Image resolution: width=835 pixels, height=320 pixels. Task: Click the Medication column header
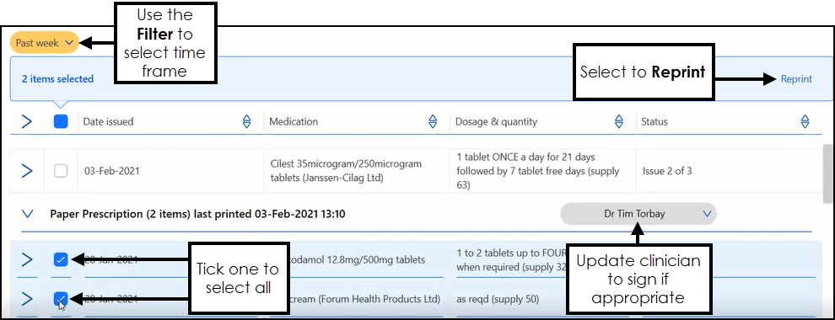[x=294, y=122]
